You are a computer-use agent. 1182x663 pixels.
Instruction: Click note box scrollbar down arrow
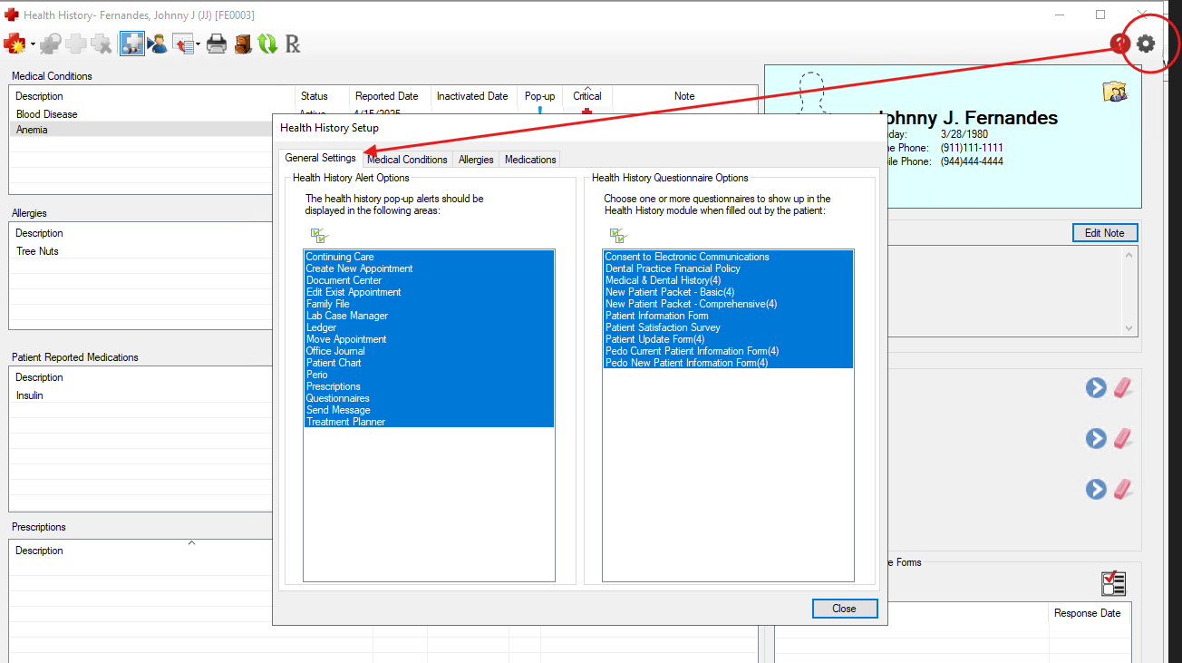(1129, 328)
